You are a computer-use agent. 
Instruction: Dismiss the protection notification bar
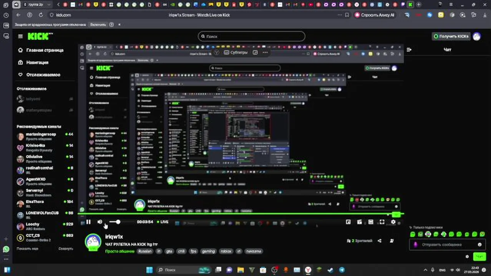tap(119, 25)
